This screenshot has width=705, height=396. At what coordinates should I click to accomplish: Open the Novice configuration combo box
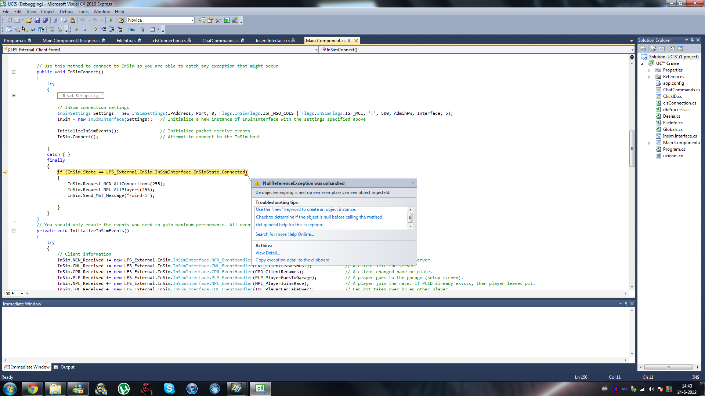click(x=192, y=20)
